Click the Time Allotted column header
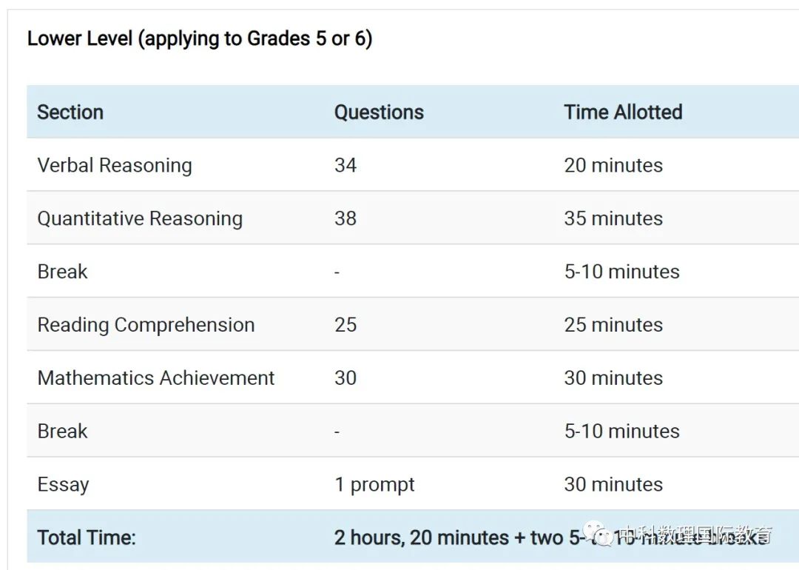The width and height of the screenshot is (799, 570). pyautogui.click(x=623, y=113)
